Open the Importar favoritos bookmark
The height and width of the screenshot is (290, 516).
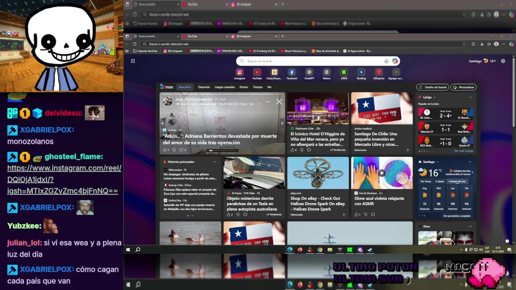point(145,51)
